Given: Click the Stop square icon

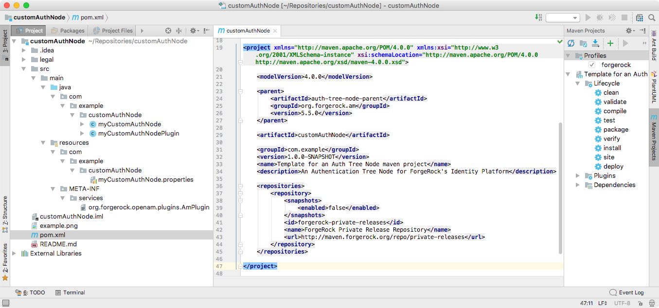Looking at the screenshot, I should pos(624,17).
